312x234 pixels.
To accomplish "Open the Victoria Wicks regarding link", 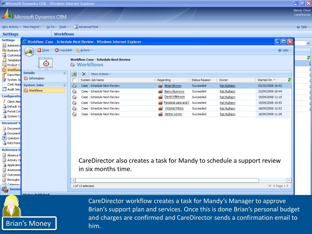I will click(x=174, y=108).
